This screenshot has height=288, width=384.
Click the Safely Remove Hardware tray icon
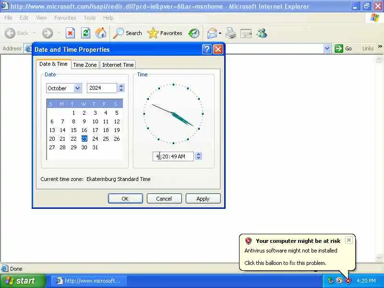click(x=330, y=281)
